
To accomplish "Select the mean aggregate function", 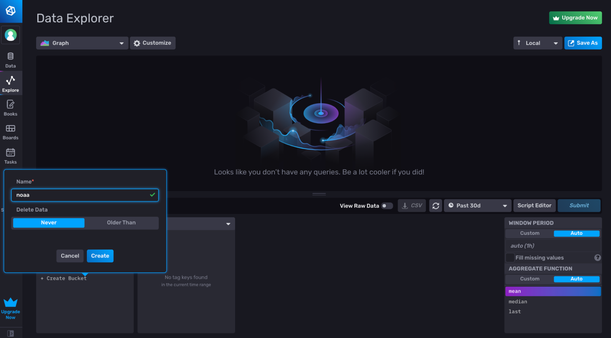I will [553, 291].
